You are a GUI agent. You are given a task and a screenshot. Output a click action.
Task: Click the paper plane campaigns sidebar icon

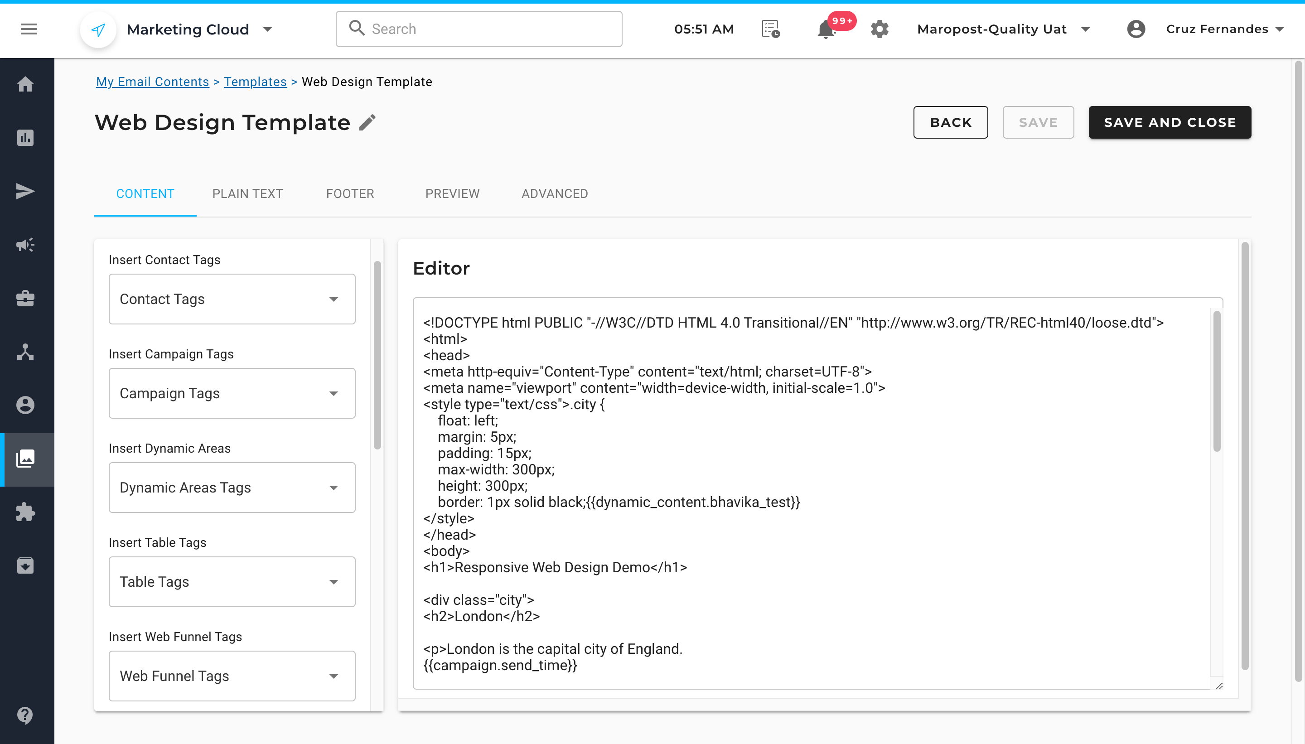tap(25, 191)
